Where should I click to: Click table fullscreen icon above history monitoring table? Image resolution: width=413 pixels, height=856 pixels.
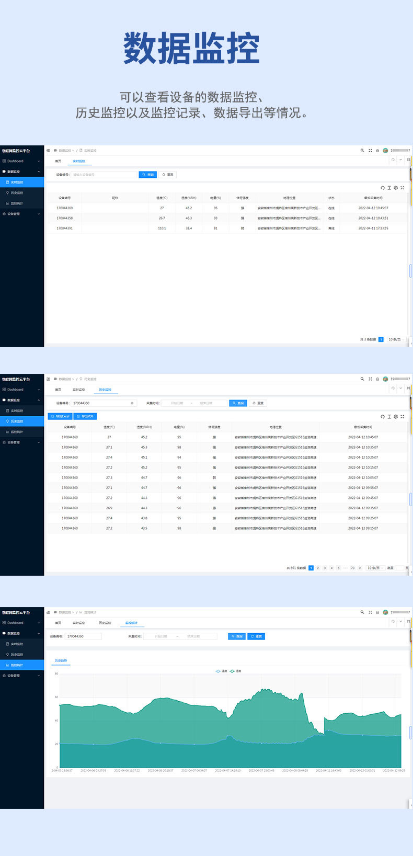click(402, 417)
